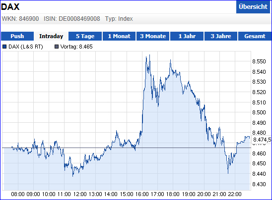This screenshot has height=200, width=272.
Task: Click the 08:00 time label
Action: 18,194
